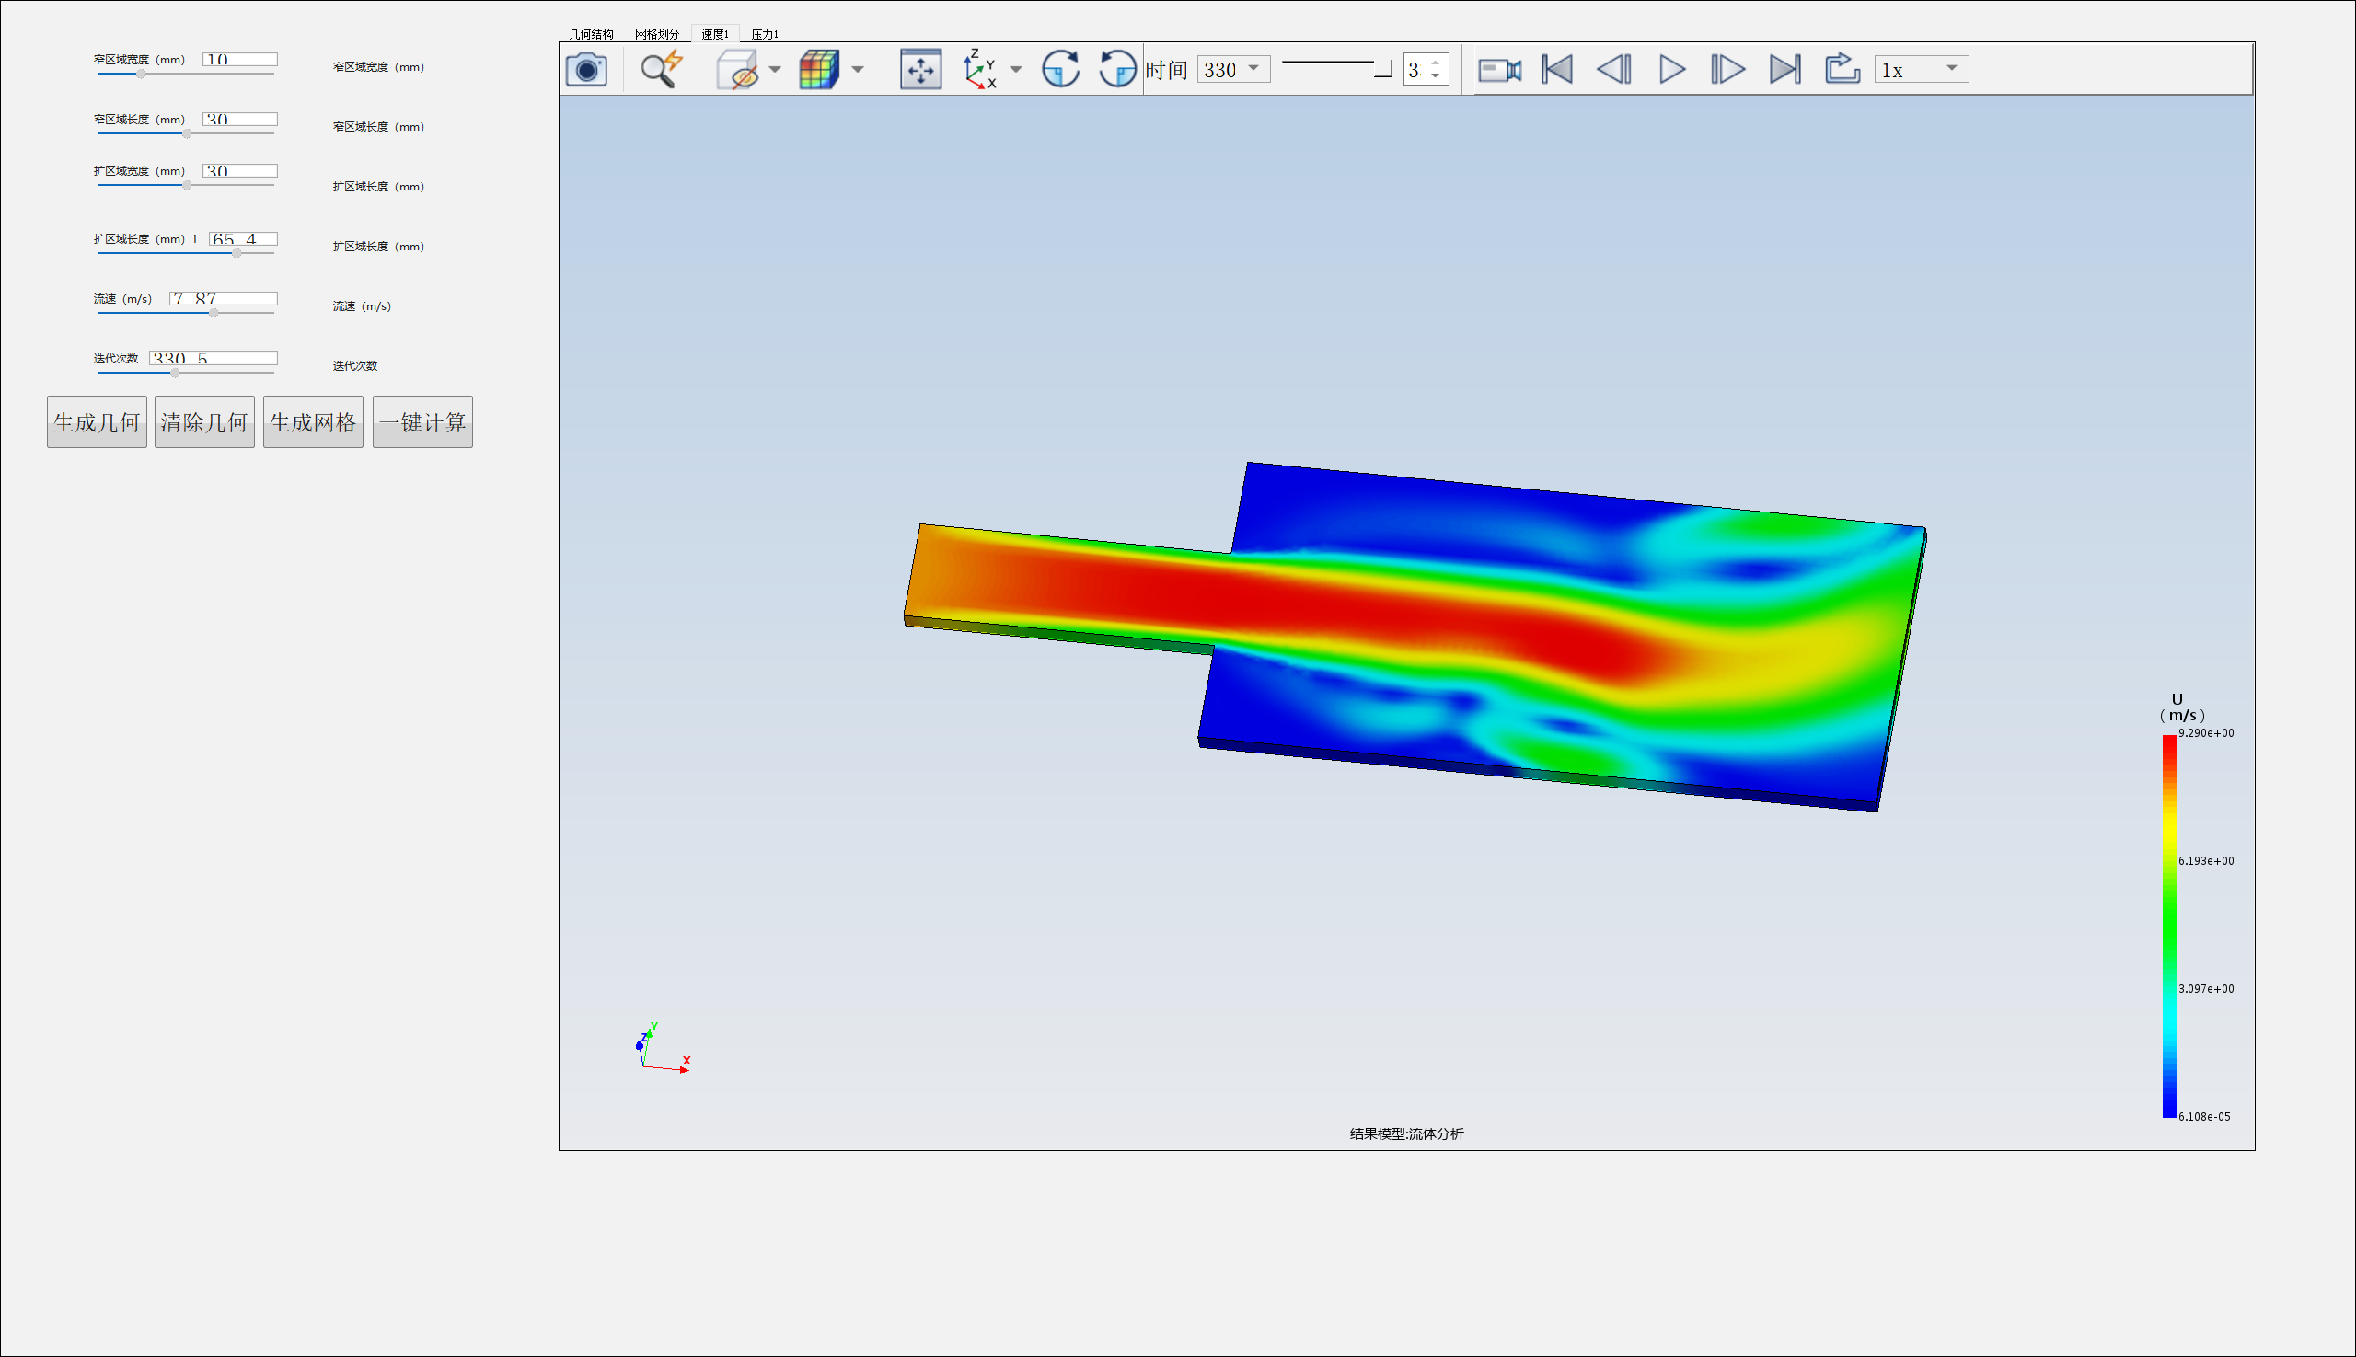Image resolution: width=2356 pixels, height=1357 pixels.
Task: Jump to the first frame
Action: click(1558, 70)
